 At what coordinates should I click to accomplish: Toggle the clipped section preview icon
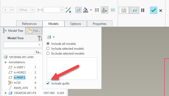click(x=134, y=10)
